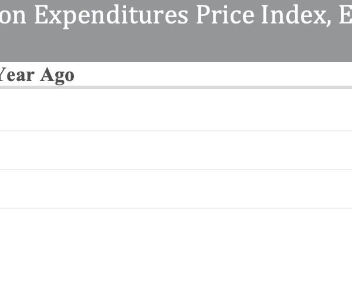Image resolution: width=352 pixels, height=284 pixels.
Task: Click the lowest thin horizontal gridline
Action: [x=176, y=208]
